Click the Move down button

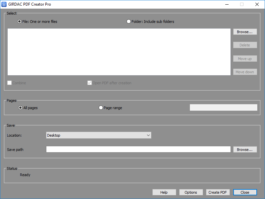coord(245,72)
